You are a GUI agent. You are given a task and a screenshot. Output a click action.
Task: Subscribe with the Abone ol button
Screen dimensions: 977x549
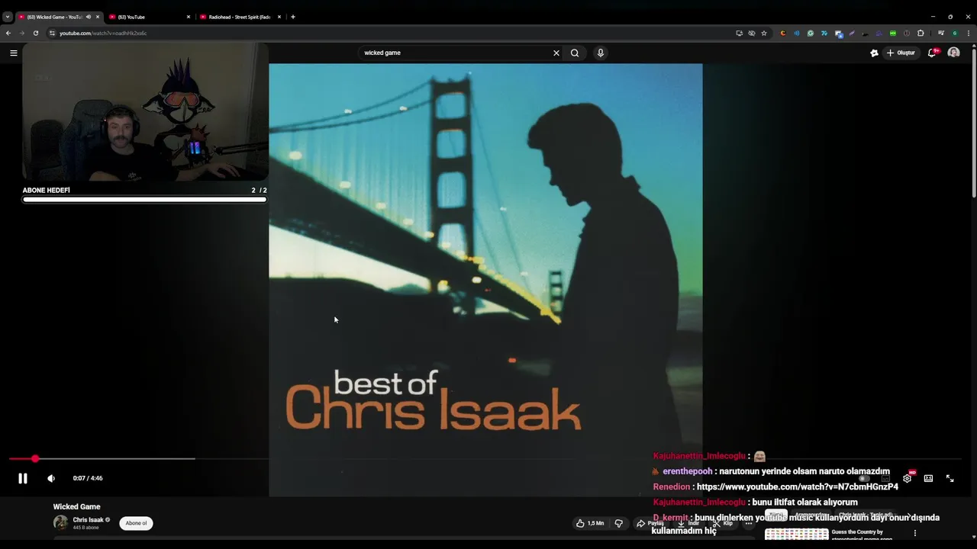coord(136,523)
